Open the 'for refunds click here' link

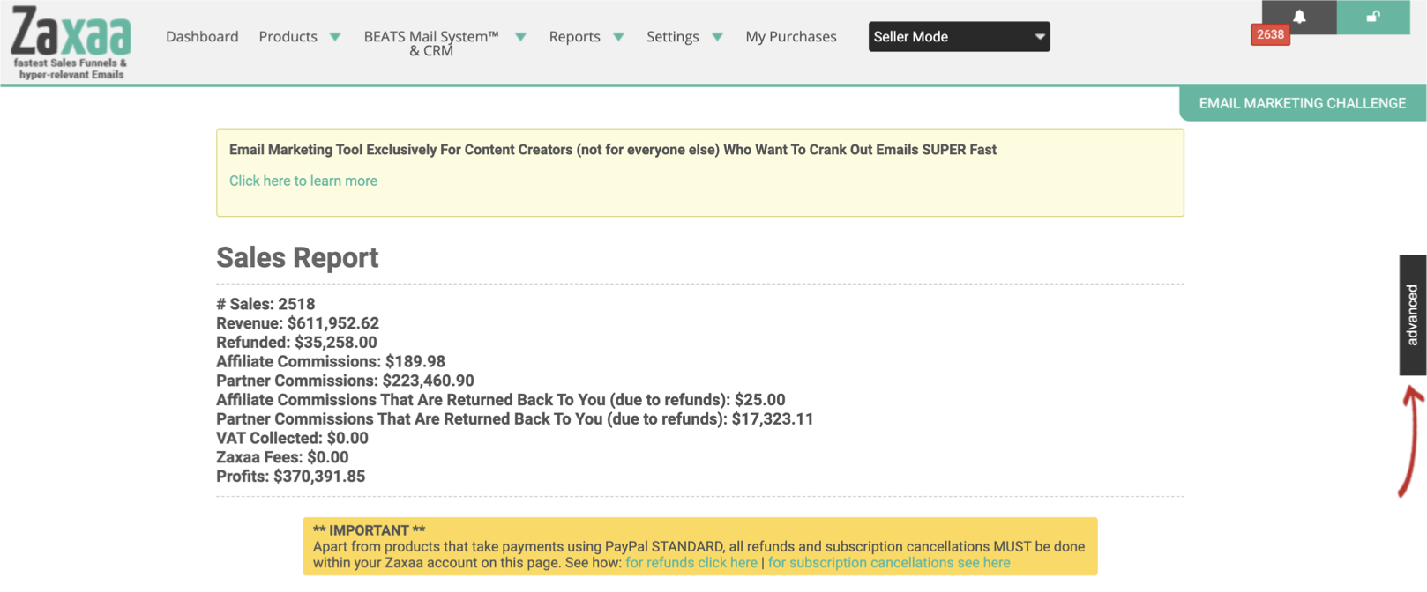tap(691, 563)
